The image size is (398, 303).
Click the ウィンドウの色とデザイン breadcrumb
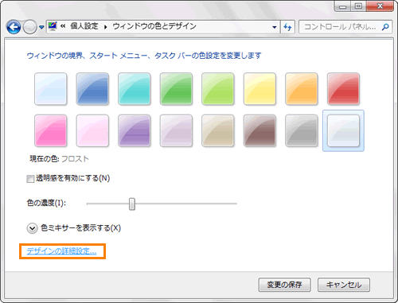pyautogui.click(x=154, y=26)
